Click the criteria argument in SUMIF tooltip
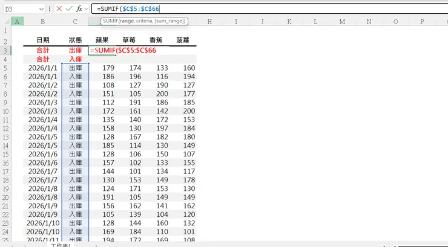The image size is (448, 247). pos(145,21)
